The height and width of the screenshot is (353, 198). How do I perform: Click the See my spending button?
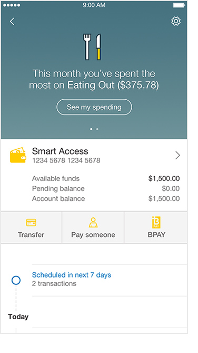pos(94,107)
